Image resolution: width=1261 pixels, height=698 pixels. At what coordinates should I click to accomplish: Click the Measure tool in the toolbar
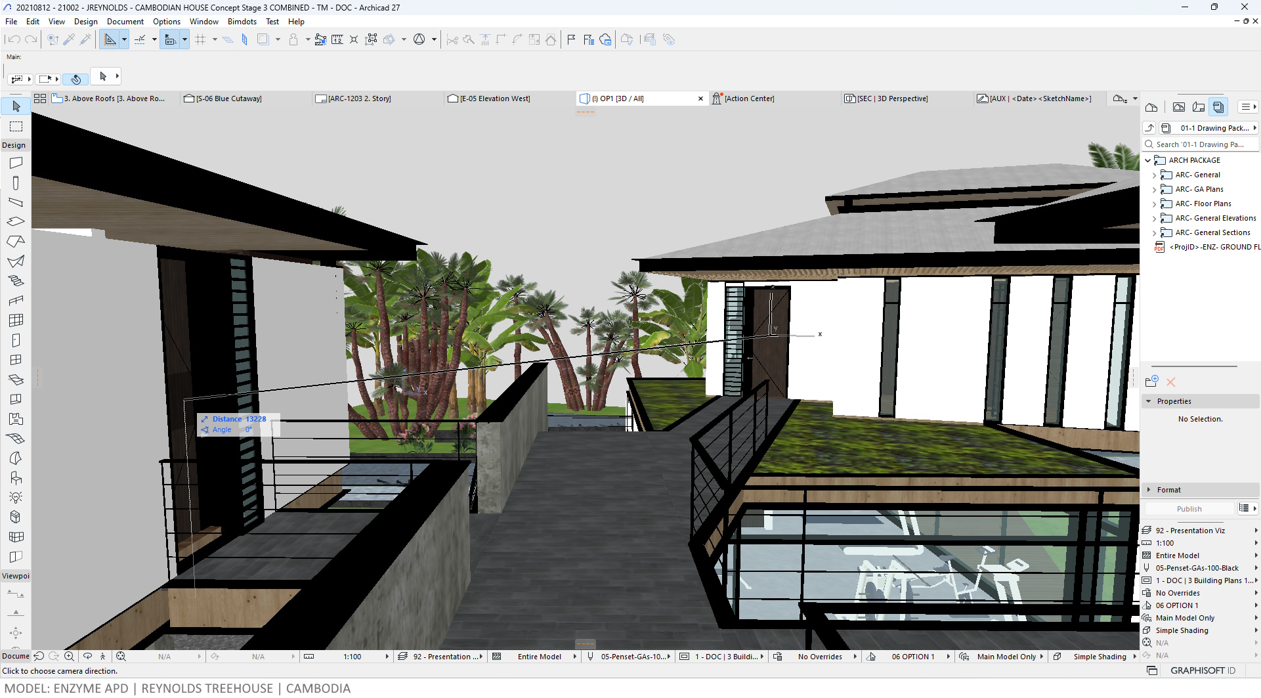(x=337, y=39)
